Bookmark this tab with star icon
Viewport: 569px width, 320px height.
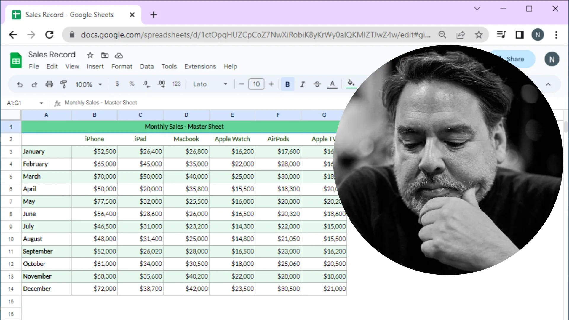pos(479,35)
